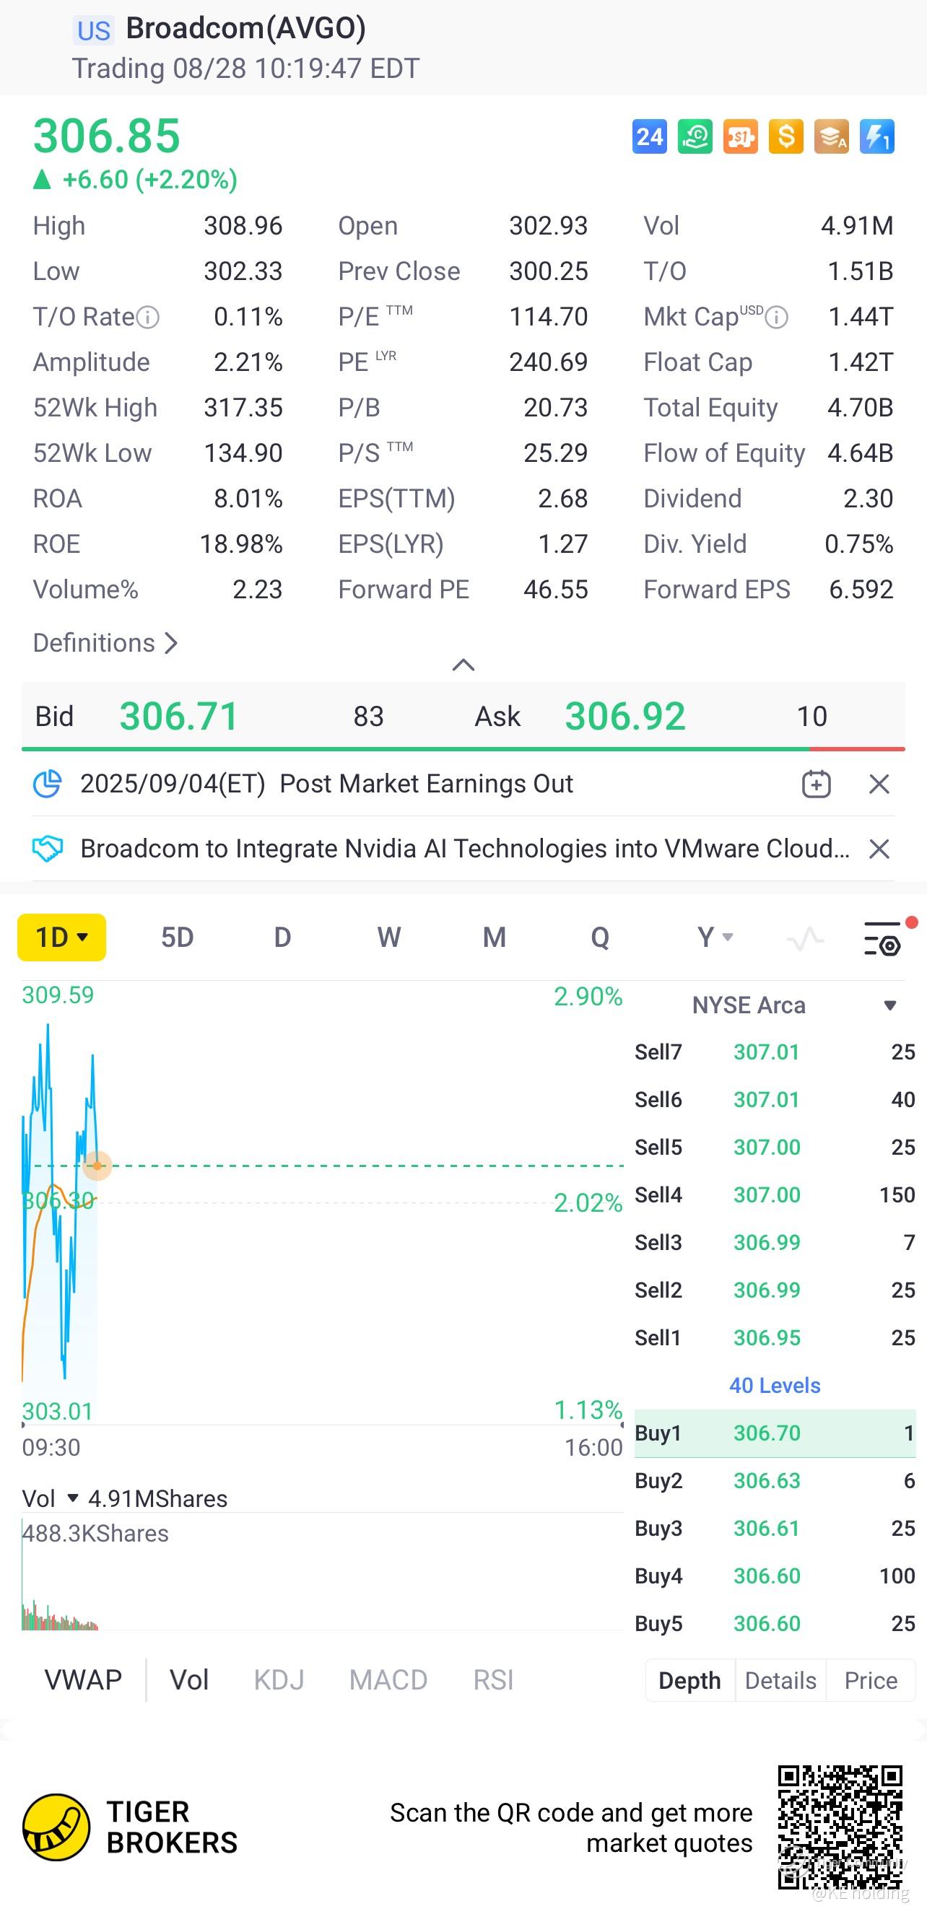
Task: Expand the NYSE Arca exchange selector
Action: 889,1005
